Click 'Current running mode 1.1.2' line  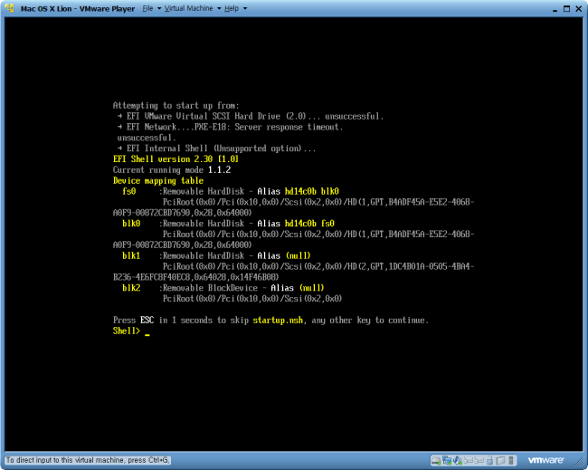(x=172, y=169)
